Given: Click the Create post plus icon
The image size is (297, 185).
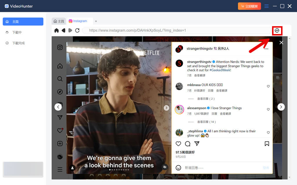Looking at the screenshot, I should click(60, 143).
